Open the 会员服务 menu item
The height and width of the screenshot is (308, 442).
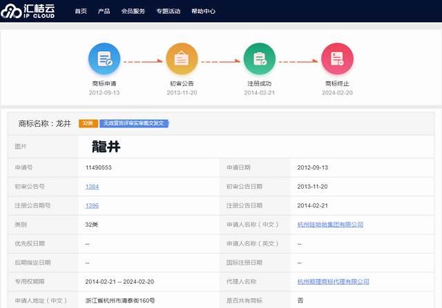point(133,11)
